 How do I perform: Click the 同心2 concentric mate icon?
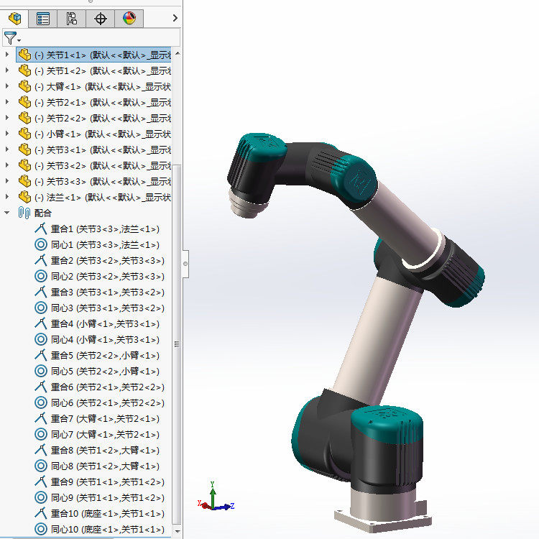[40, 276]
